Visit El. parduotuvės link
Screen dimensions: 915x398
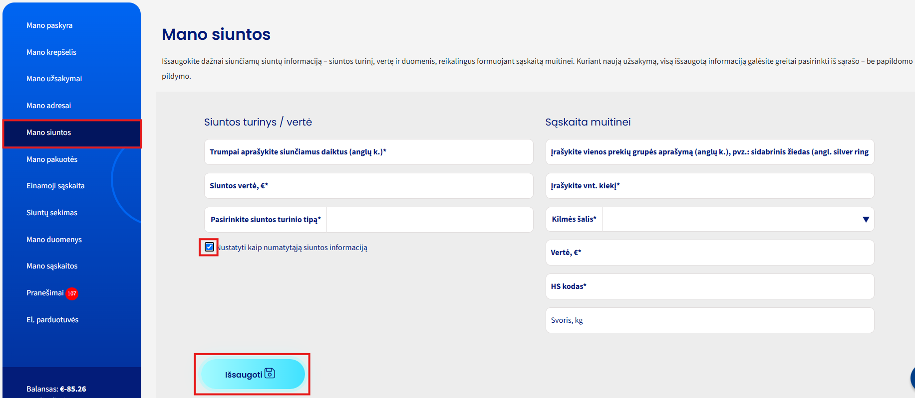click(52, 320)
